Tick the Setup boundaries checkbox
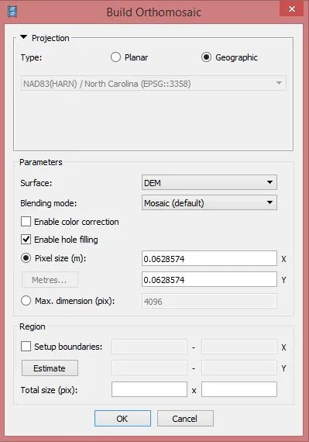The height and width of the screenshot is (442, 309). point(26,347)
